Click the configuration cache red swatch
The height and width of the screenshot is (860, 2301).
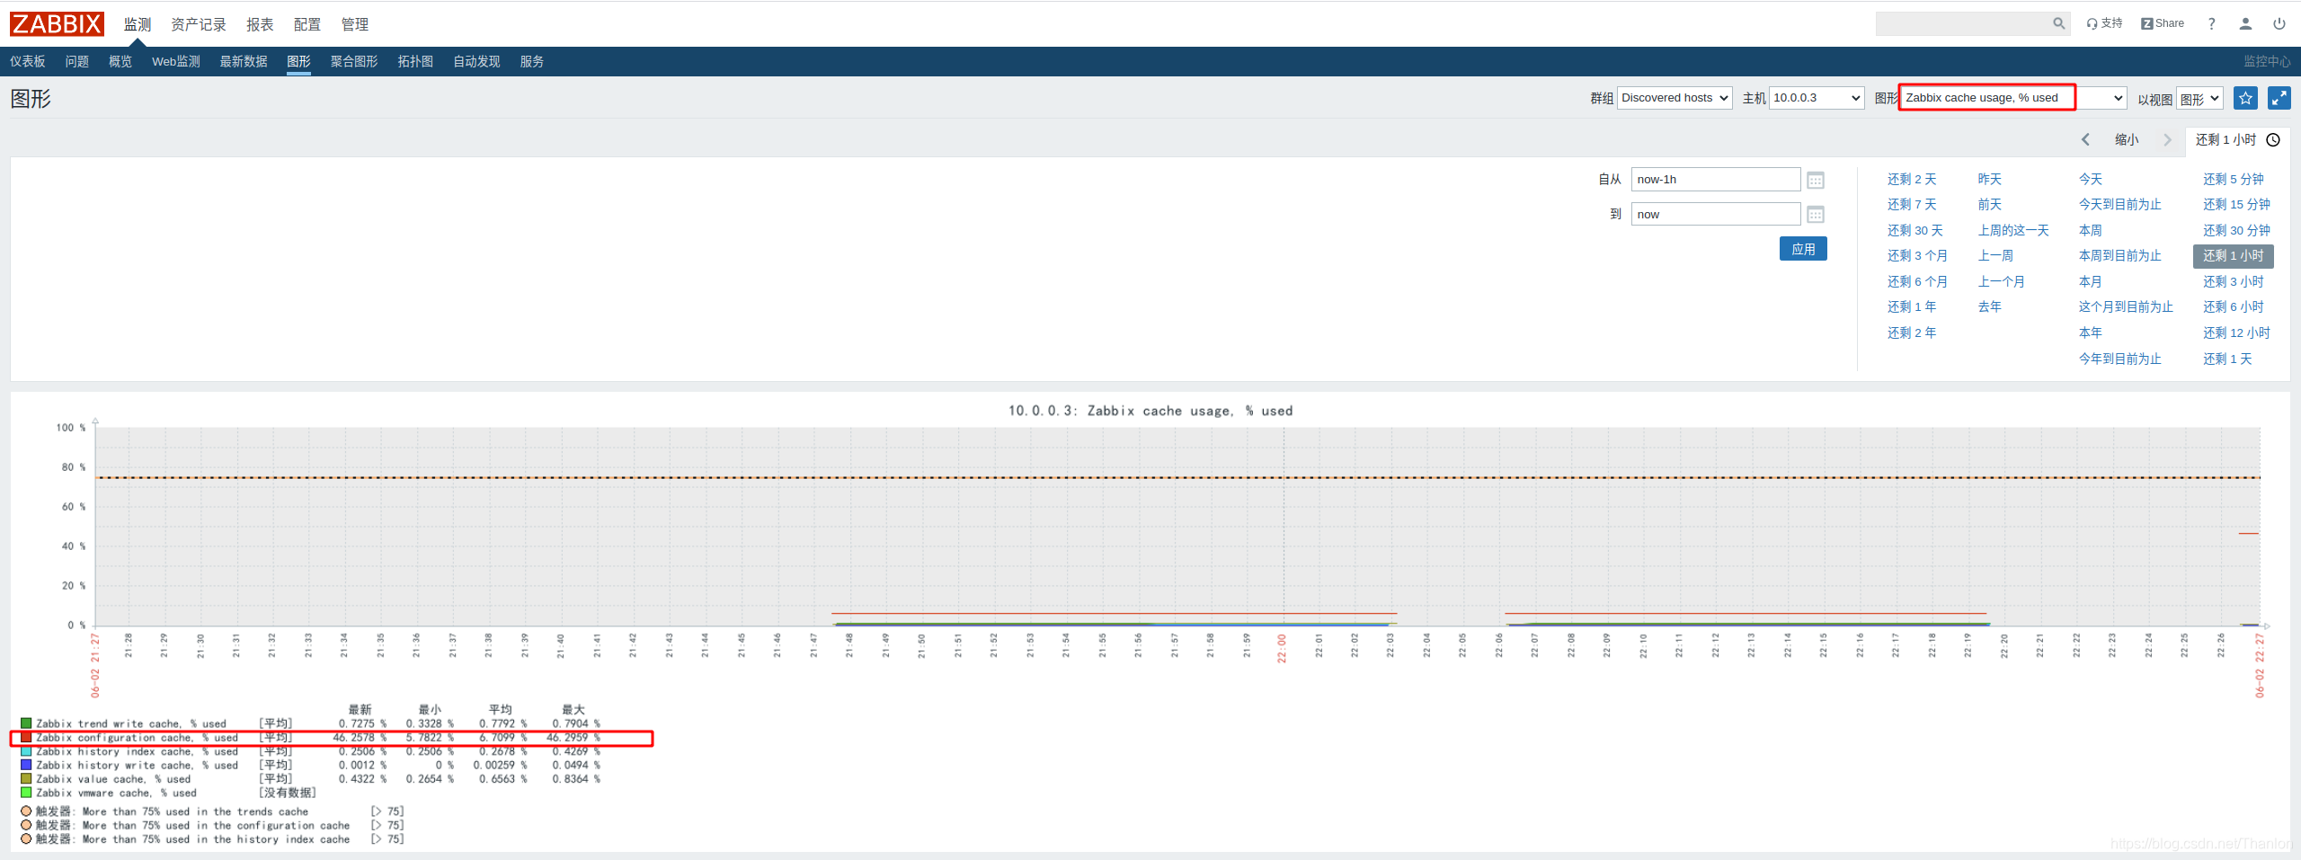pos(26,738)
